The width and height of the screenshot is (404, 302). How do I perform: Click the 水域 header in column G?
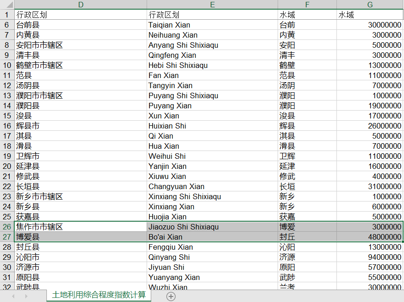pyautogui.click(x=370, y=15)
